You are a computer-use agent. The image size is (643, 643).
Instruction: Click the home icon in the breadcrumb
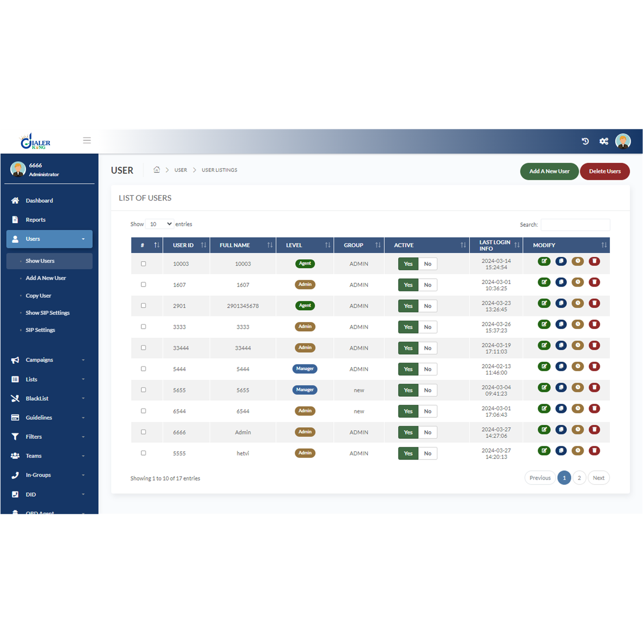pyautogui.click(x=157, y=170)
